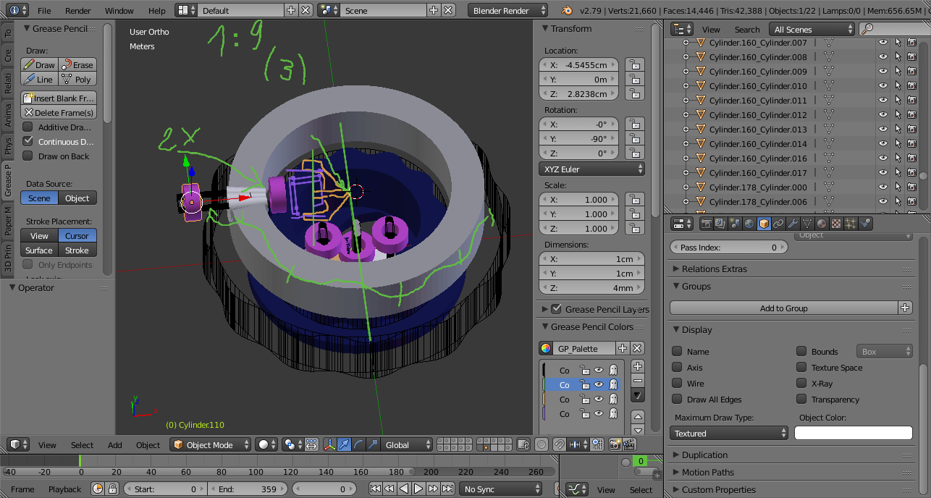Open the Add menu in 3D viewport header

pyautogui.click(x=115, y=444)
